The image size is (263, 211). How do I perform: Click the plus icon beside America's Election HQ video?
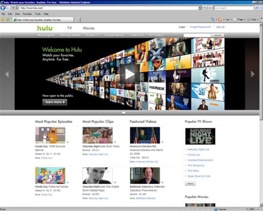coord(162,142)
